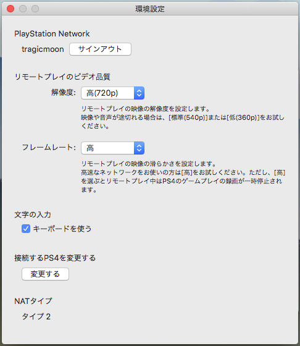
Task: Click the 環境設定 window title
Action: [x=150, y=9]
